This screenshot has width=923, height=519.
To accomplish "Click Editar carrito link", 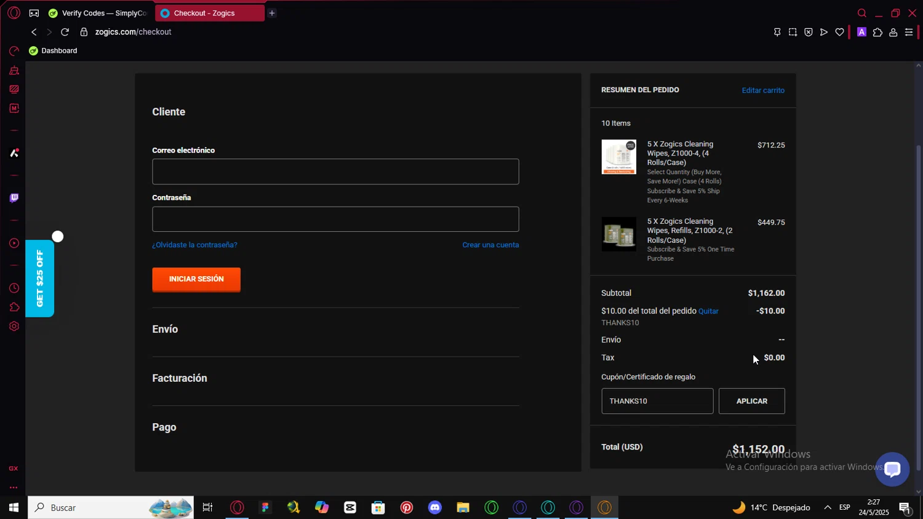I will (763, 90).
